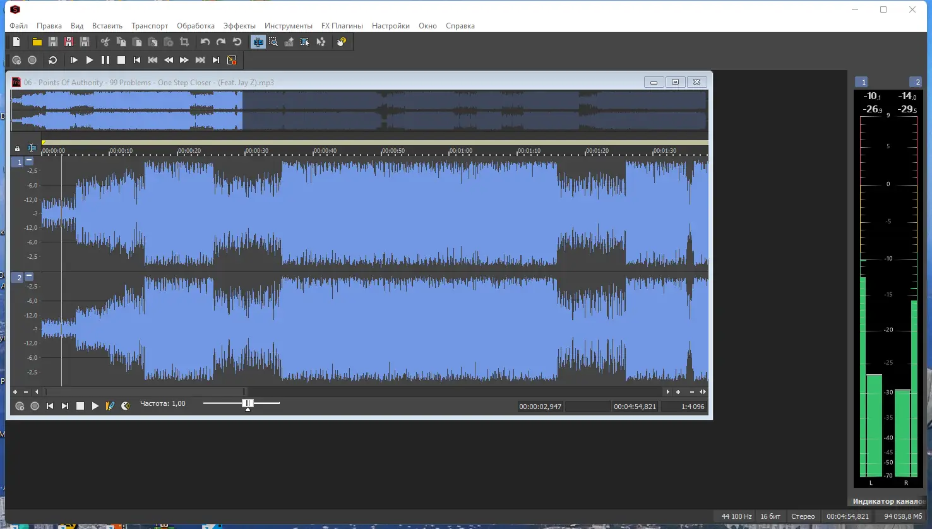The height and width of the screenshot is (529, 932).
Task: Click the red Save As floppy icon
Action: coord(69,42)
